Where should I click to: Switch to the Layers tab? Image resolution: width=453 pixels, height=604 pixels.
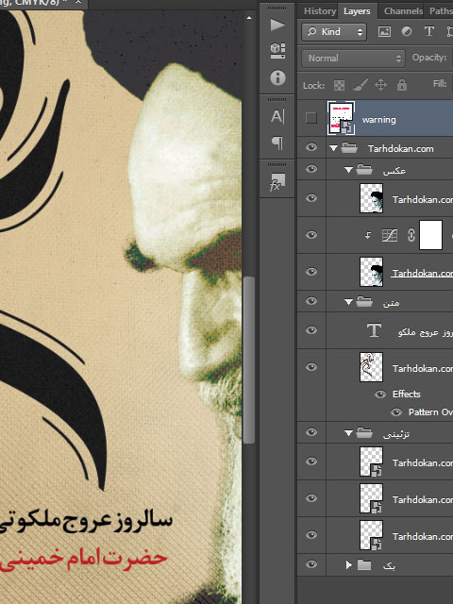click(357, 11)
